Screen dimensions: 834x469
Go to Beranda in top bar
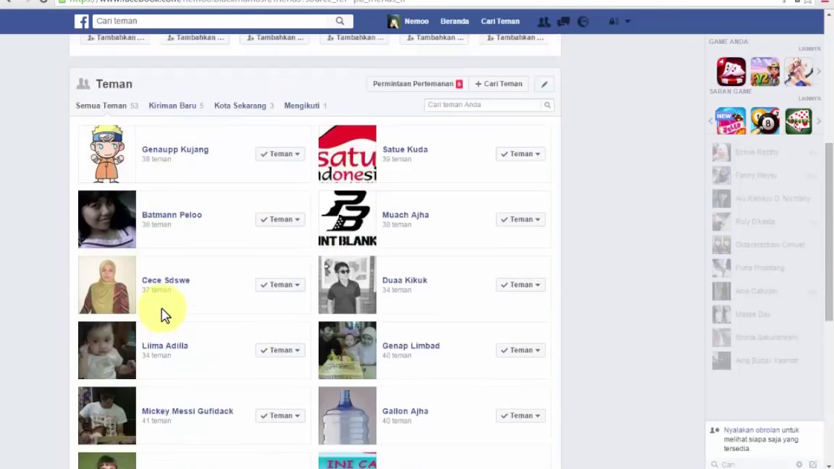pyautogui.click(x=455, y=21)
